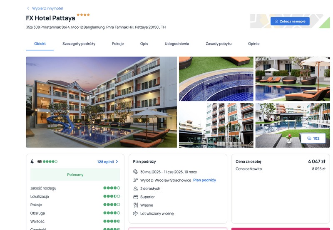The image size is (333, 230).
Task: Click the hotel star rating icons
Action: (x=83, y=15)
